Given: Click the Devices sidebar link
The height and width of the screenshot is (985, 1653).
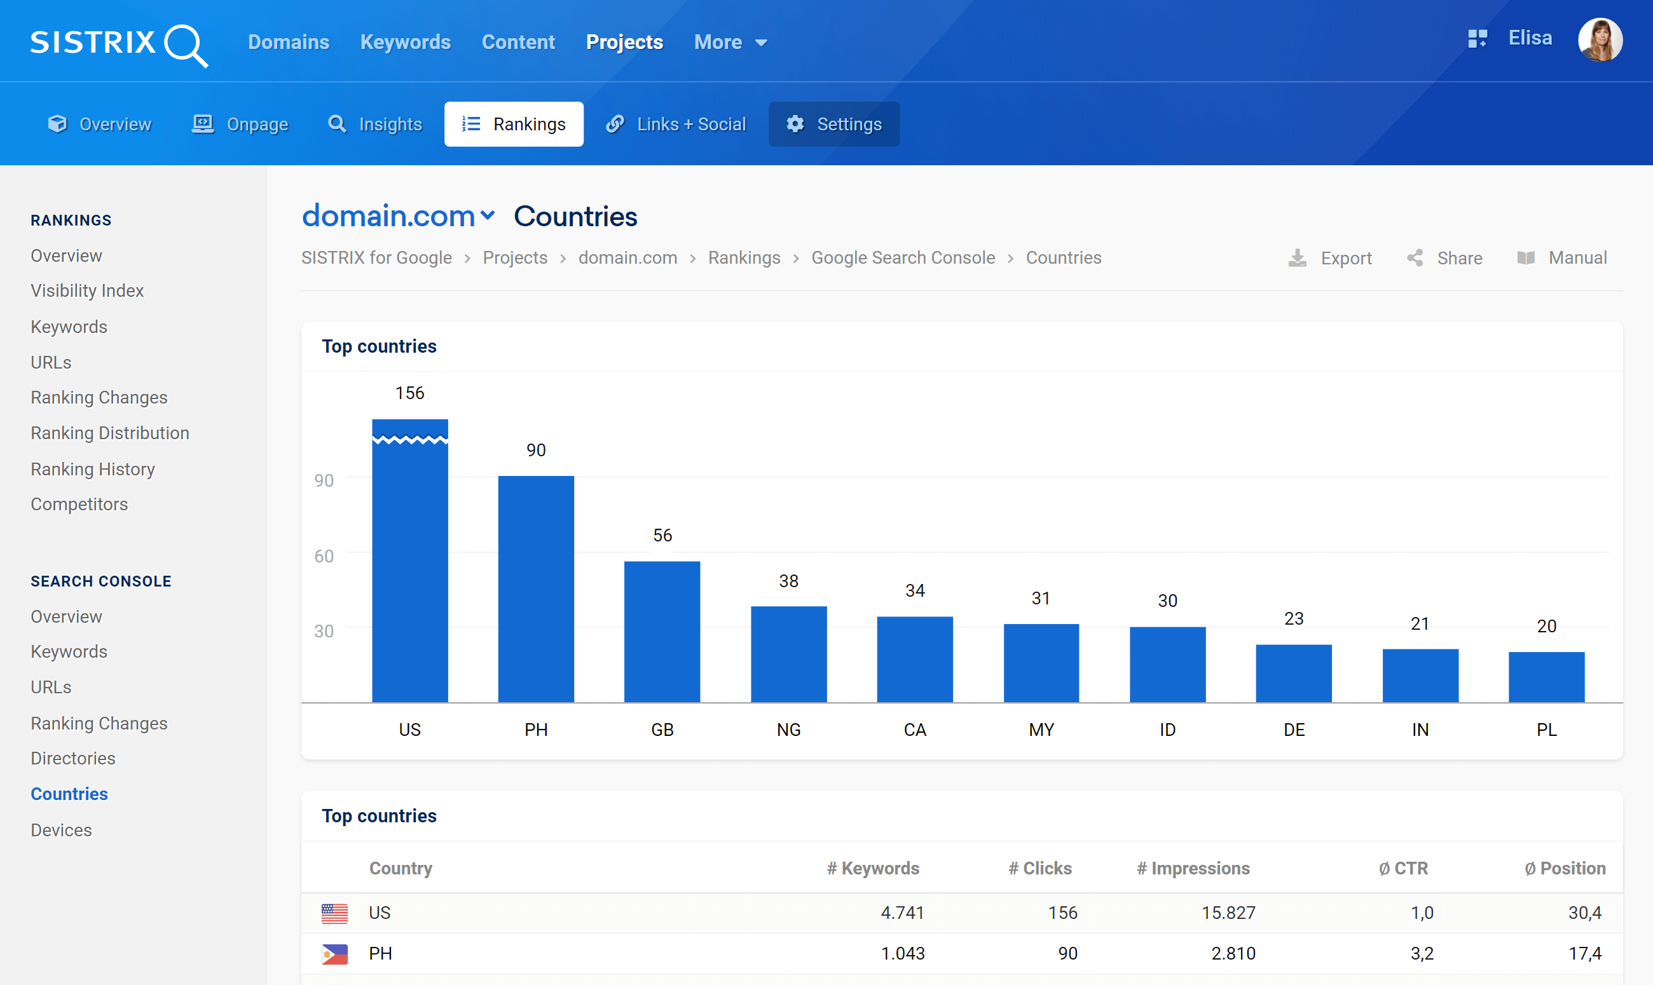Looking at the screenshot, I should coord(61,829).
